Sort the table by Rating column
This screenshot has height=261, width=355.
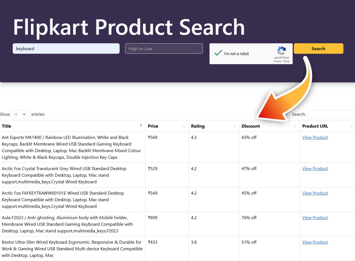214,126
